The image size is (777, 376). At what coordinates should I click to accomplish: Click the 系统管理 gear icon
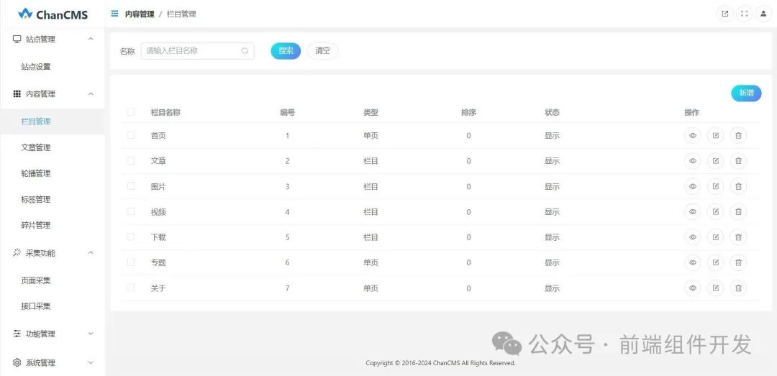pos(17,362)
